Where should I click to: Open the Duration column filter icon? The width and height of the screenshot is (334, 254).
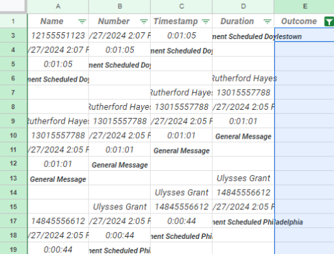click(267, 21)
